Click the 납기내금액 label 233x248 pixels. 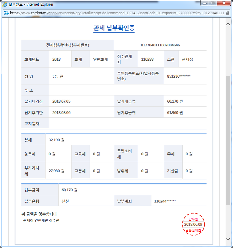coord(126,101)
